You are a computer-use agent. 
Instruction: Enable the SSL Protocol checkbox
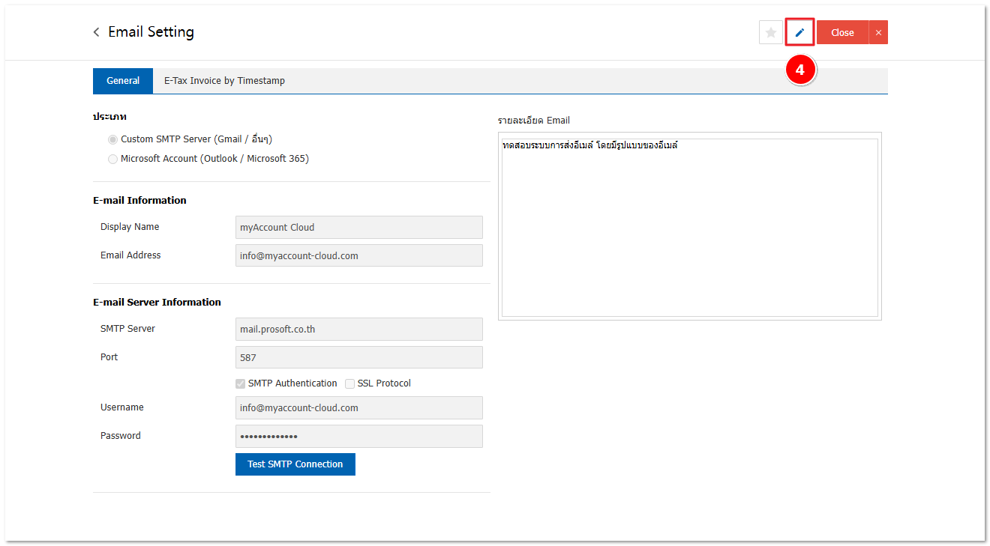[350, 383]
